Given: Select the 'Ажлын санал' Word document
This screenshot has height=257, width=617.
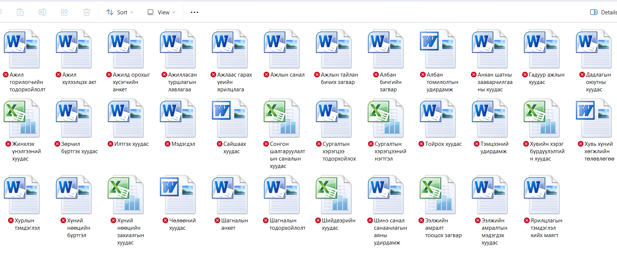Looking at the screenshot, I should click(x=281, y=49).
